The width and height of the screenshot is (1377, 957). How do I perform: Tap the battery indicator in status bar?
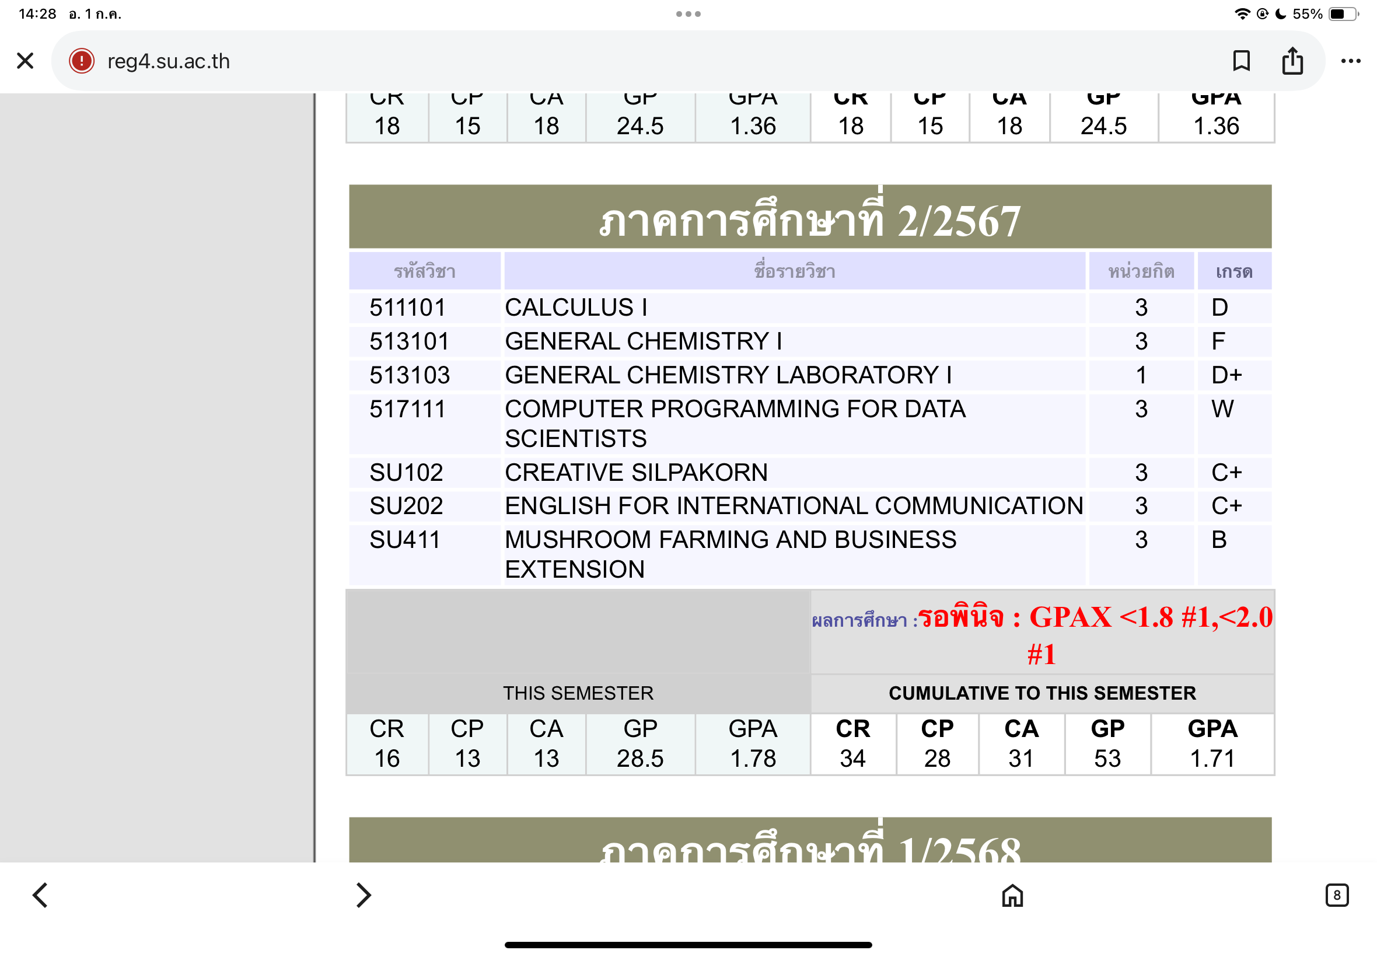(x=1342, y=14)
